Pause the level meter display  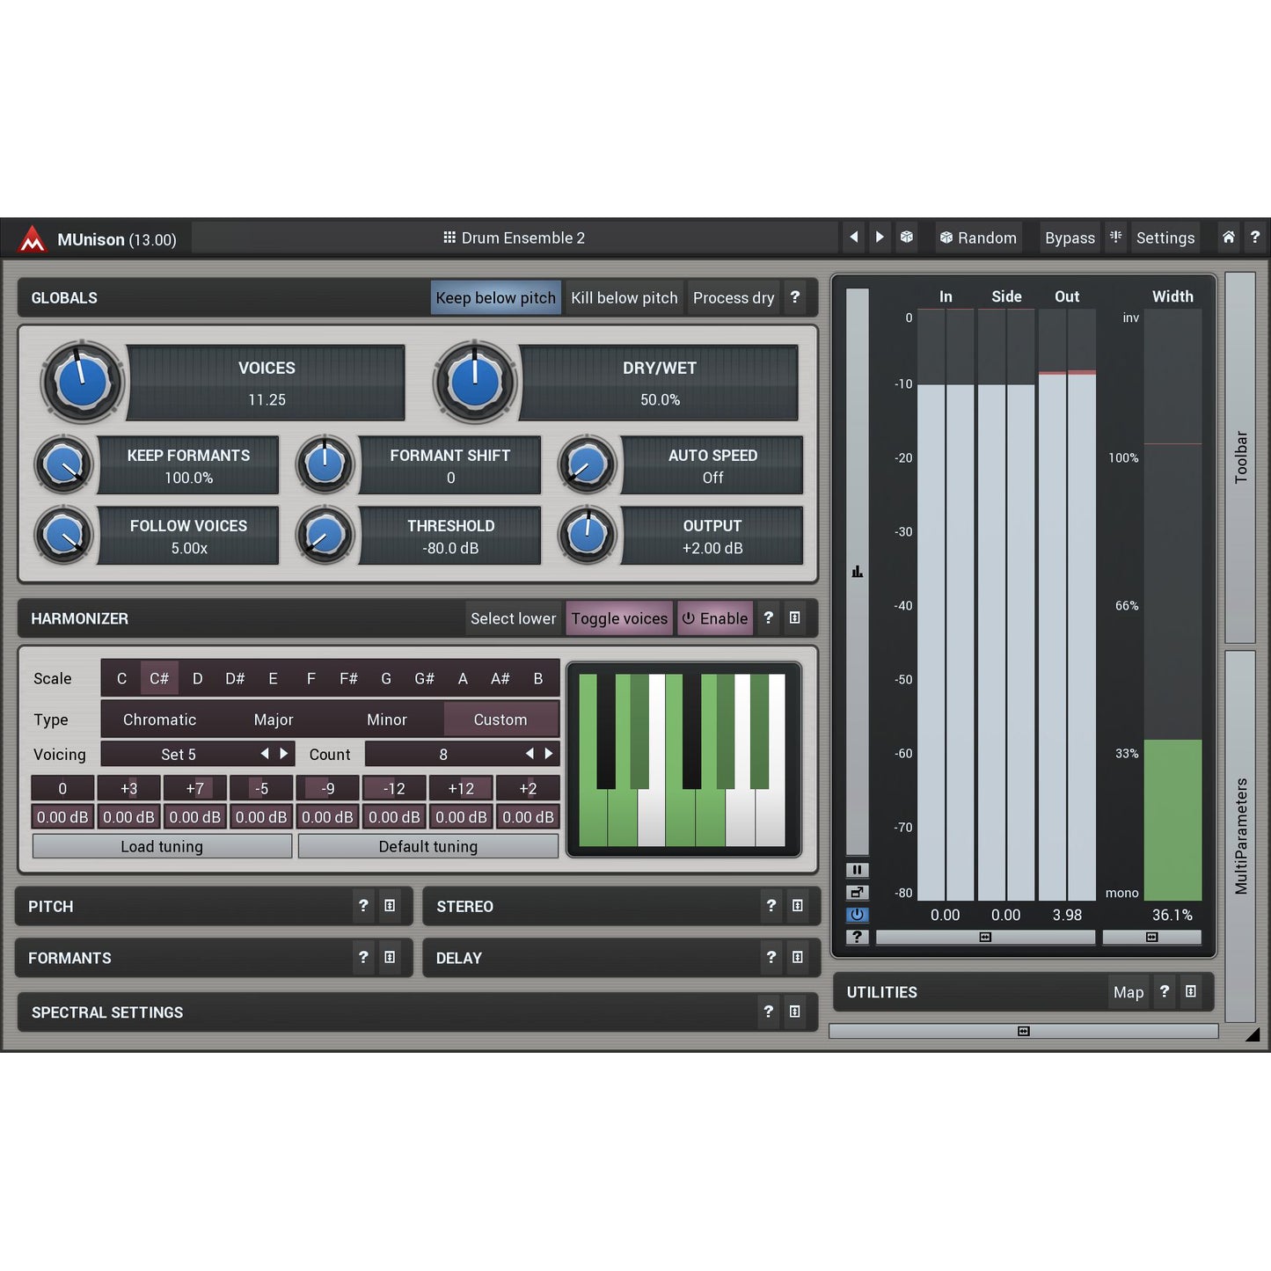(x=857, y=870)
